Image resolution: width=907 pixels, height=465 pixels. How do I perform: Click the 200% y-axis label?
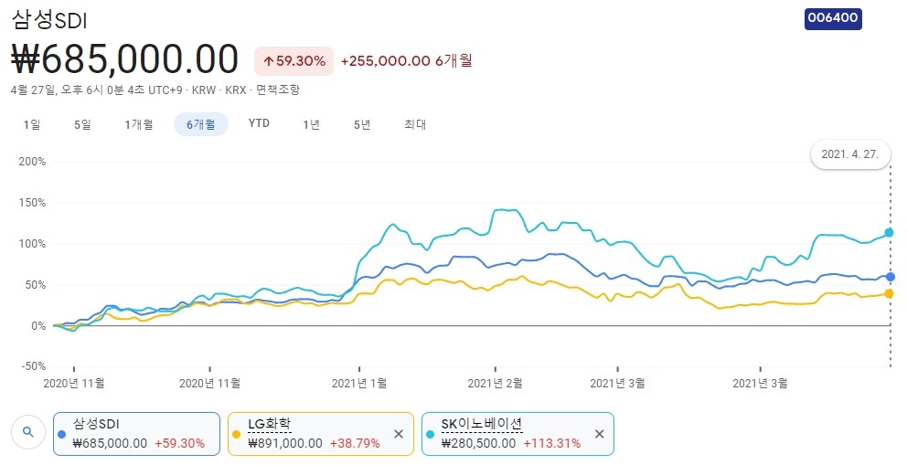tap(32, 162)
